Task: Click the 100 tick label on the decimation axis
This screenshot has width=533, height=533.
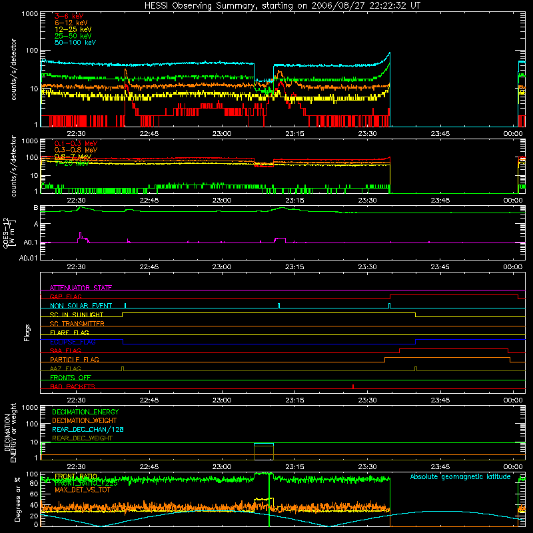Action: (32, 424)
